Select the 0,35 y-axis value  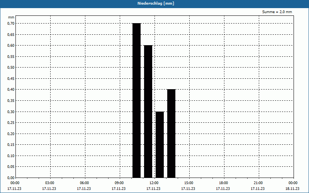pos(11,101)
